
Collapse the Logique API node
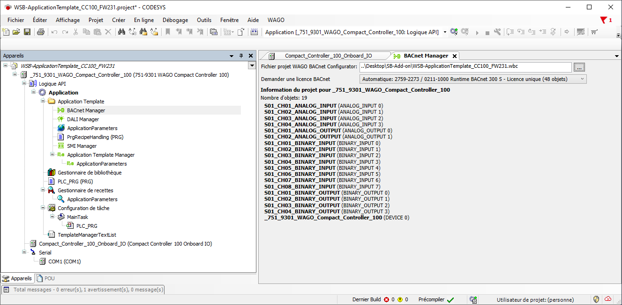24,84
